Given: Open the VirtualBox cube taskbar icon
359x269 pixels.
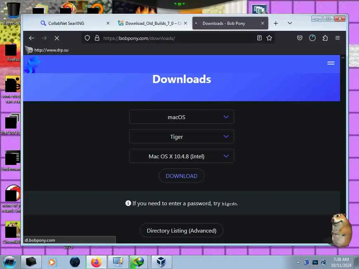Looking at the screenshot, I should [x=161, y=262].
